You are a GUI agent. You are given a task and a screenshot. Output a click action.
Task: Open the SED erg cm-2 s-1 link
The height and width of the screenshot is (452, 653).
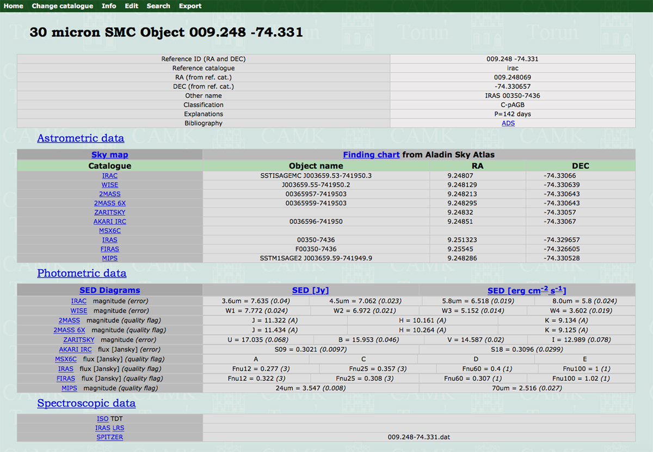point(526,290)
